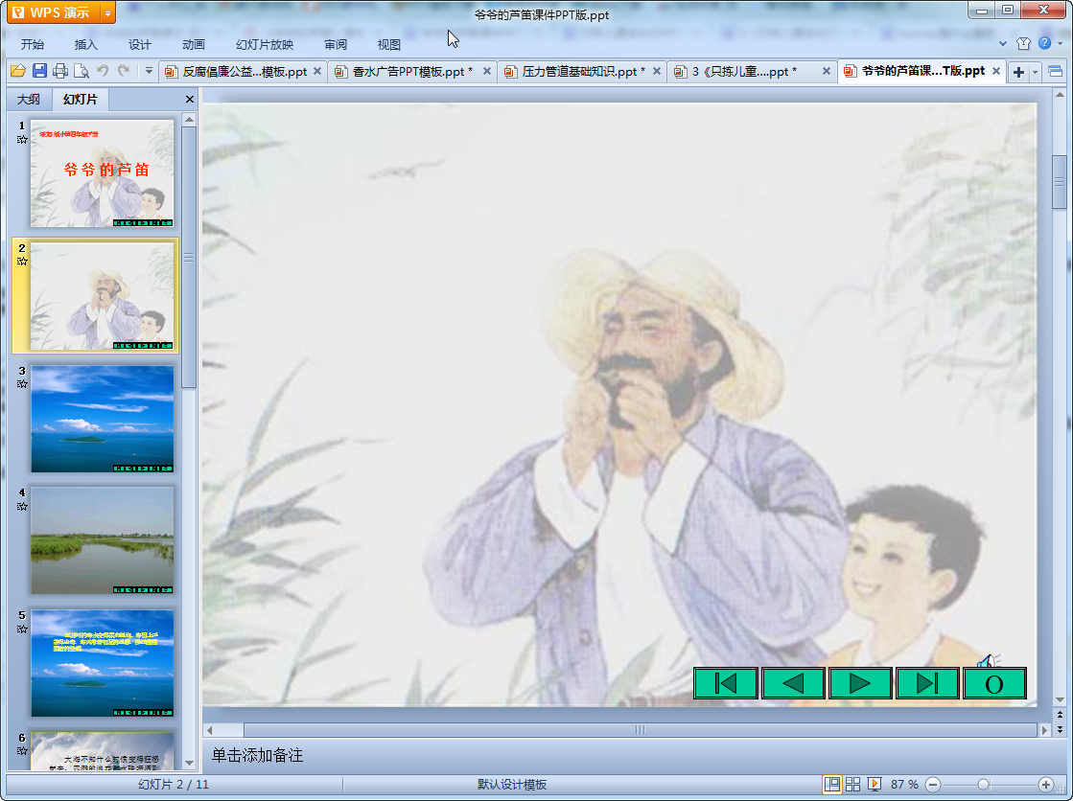Click First Slide action button on slide
1073x801 pixels.
(725, 683)
